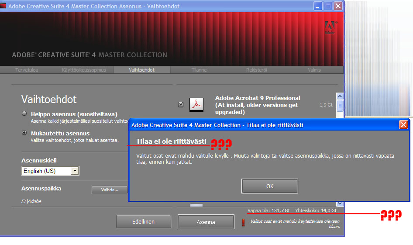Uncheck Adobe Acrobat 9 Professional checkbox
Viewport: 413px width, 245px height.
click(181, 104)
